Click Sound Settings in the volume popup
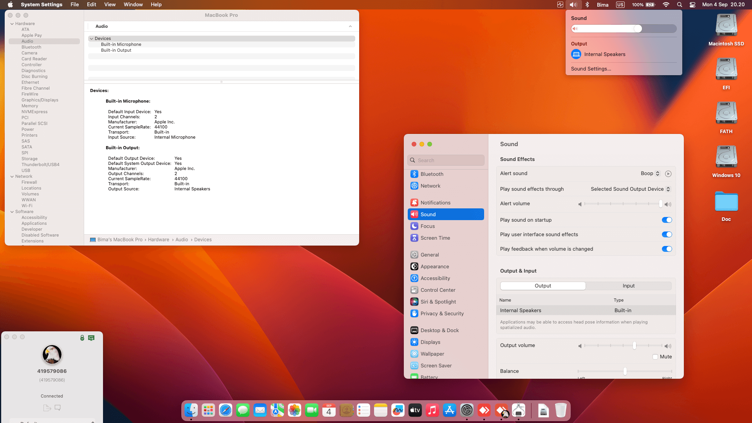Screen dimensions: 752x423 pos(591,69)
